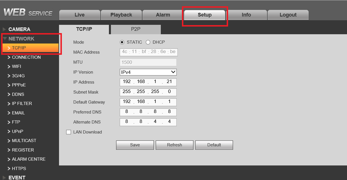Select the STATIC mode radio button
The height and width of the screenshot is (180, 347).
pyautogui.click(x=122, y=42)
